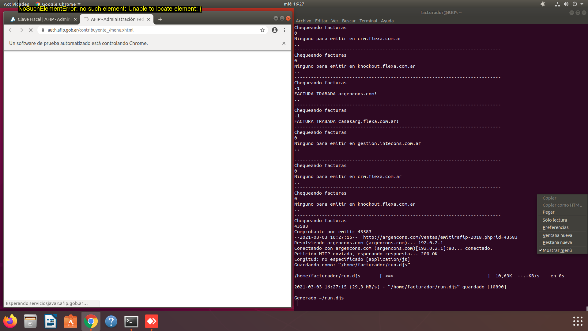Open the Editar menu in terminal
Screen dimensions: 588x331
tap(321, 21)
